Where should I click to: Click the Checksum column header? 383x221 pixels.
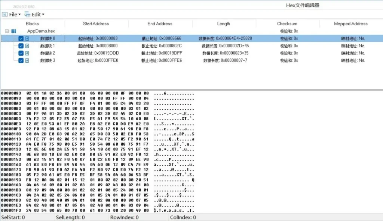tap(287, 24)
